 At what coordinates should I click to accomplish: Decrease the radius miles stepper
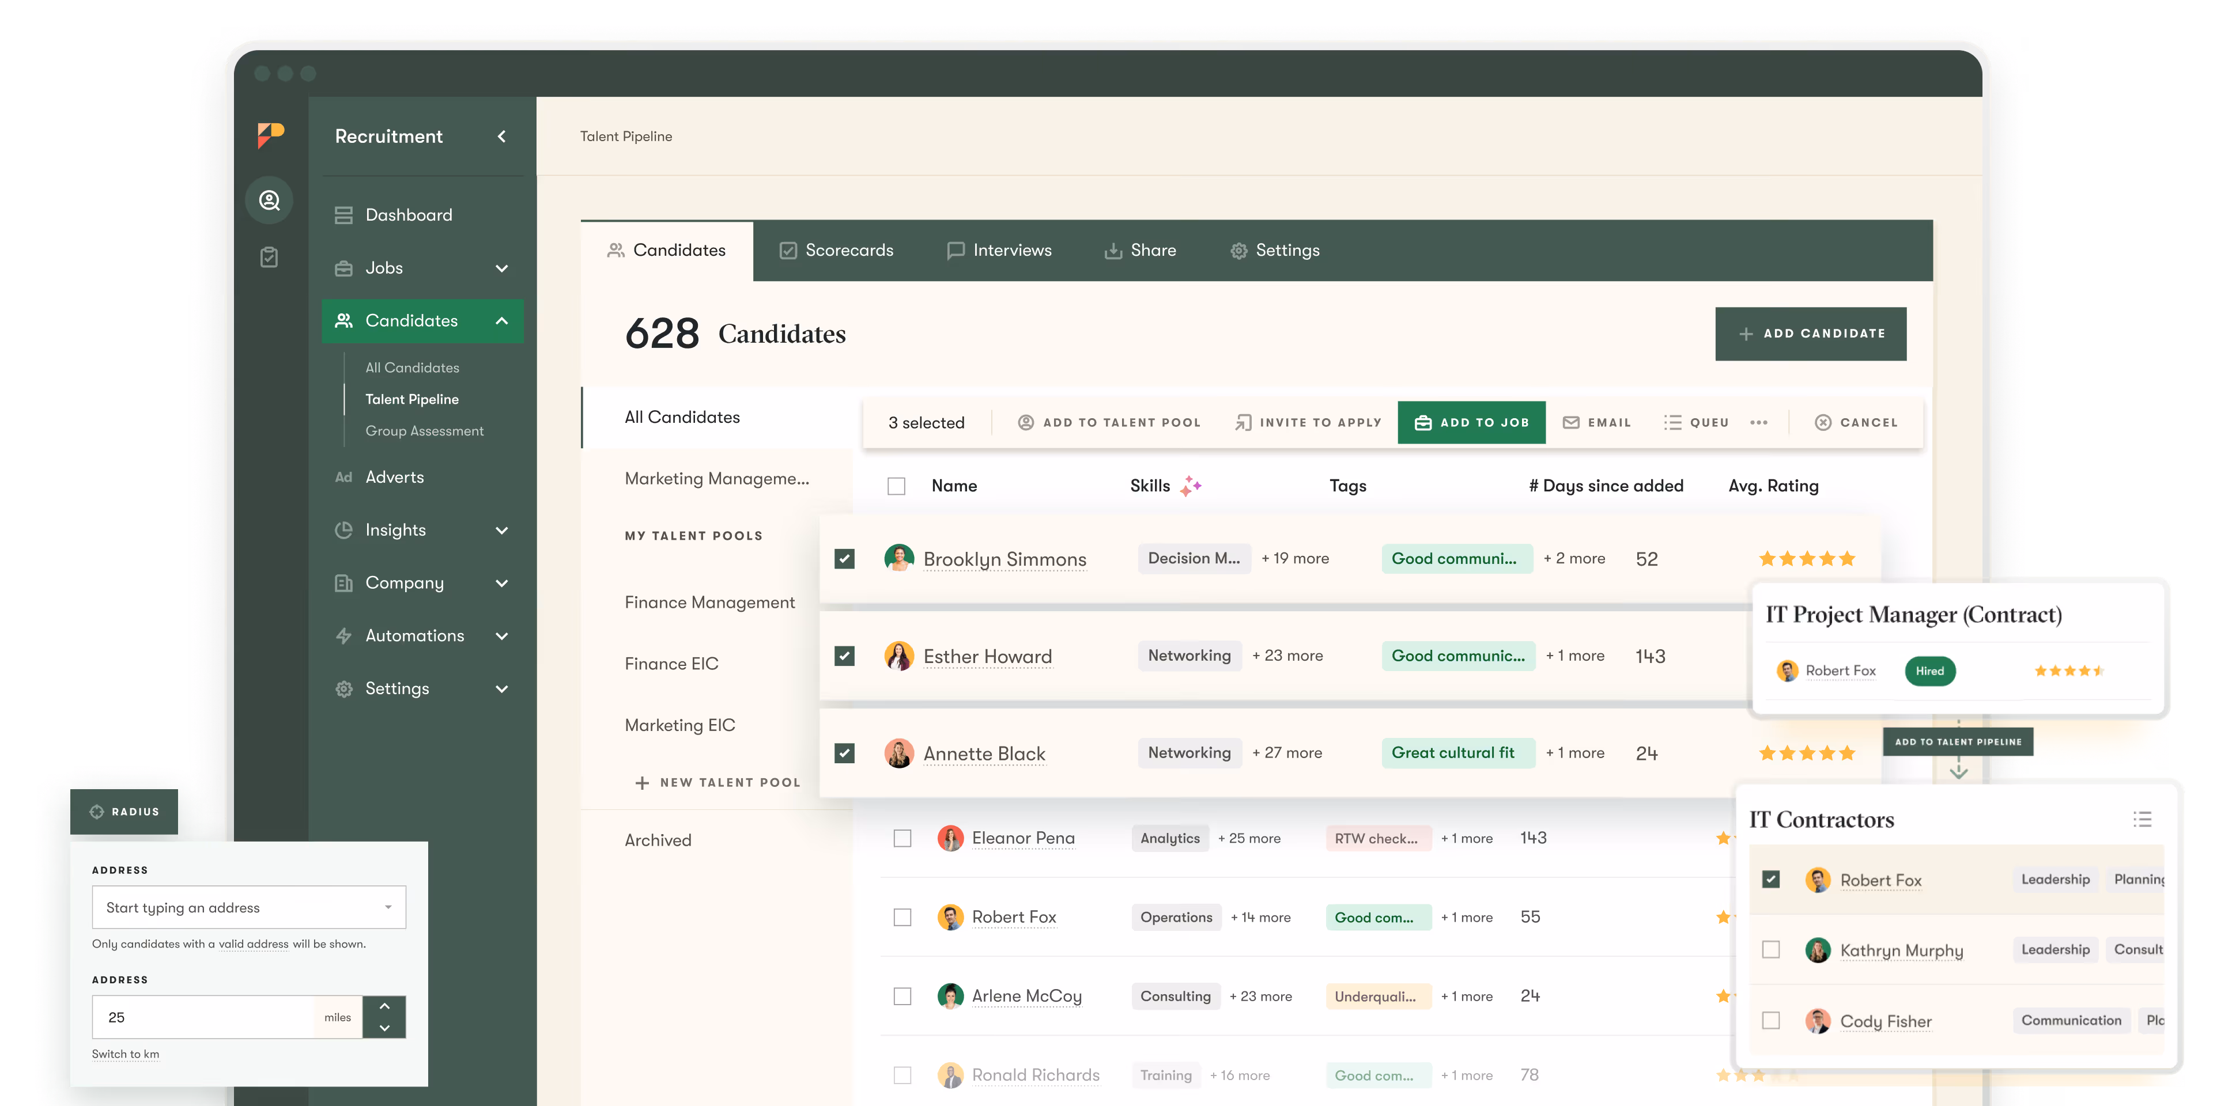point(384,1028)
